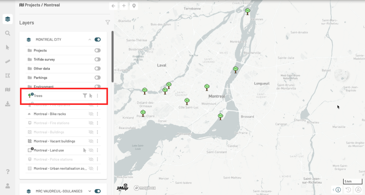
Task: Click the Trees layer filter icon
Action: tap(85, 96)
